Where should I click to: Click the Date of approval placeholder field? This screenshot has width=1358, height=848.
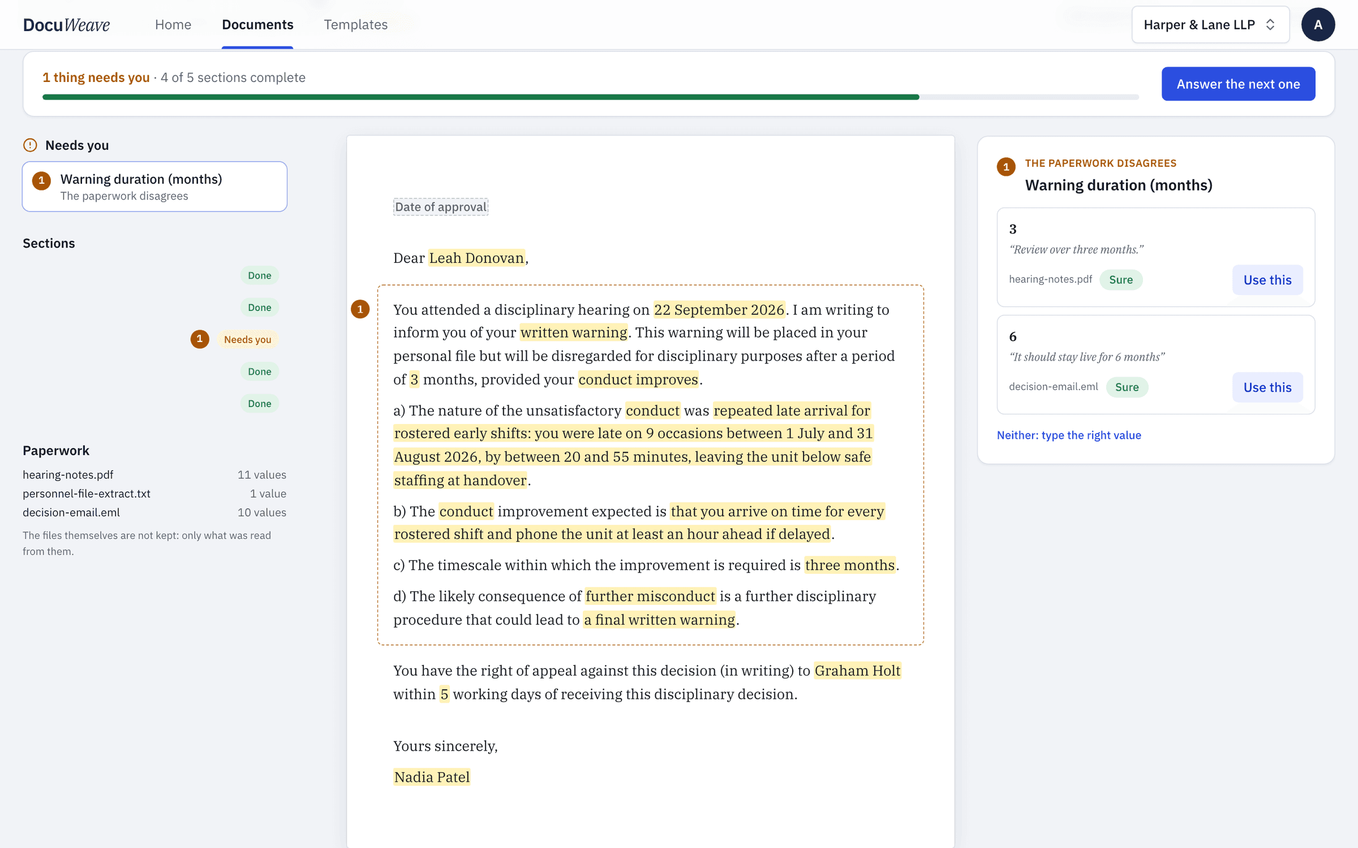(440, 207)
